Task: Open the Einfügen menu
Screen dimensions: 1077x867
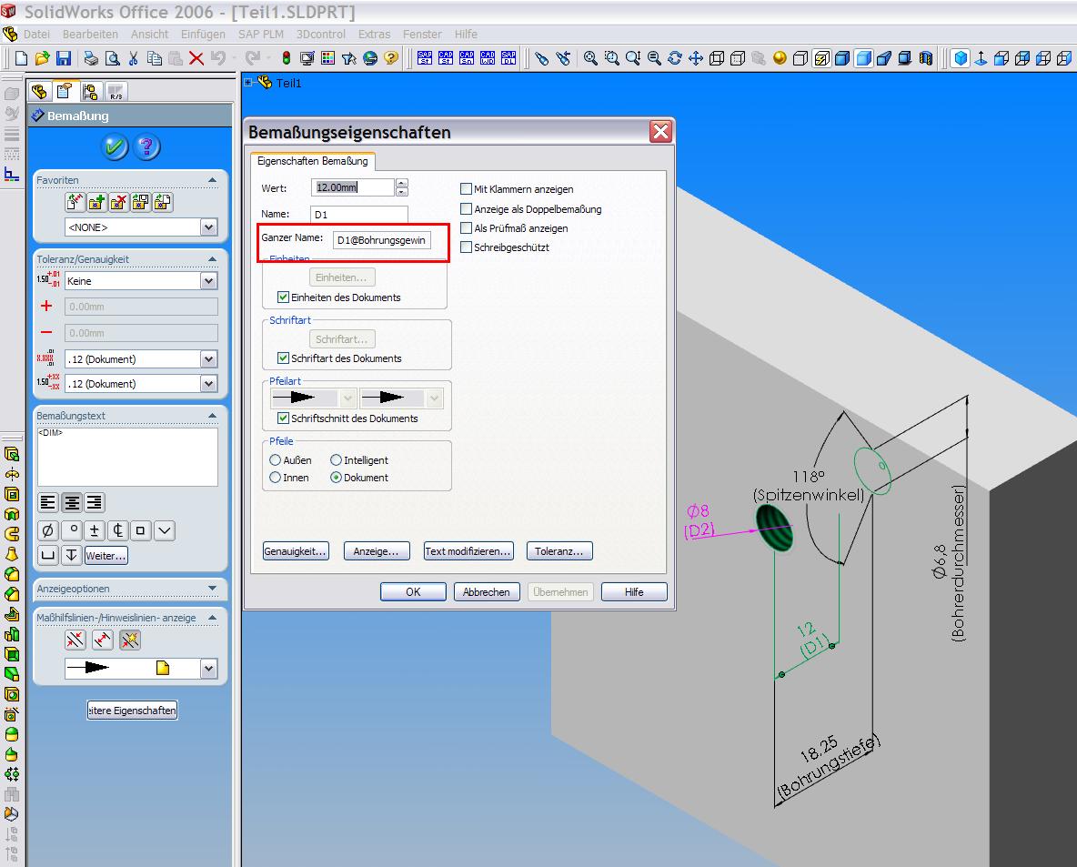Action: [x=203, y=34]
